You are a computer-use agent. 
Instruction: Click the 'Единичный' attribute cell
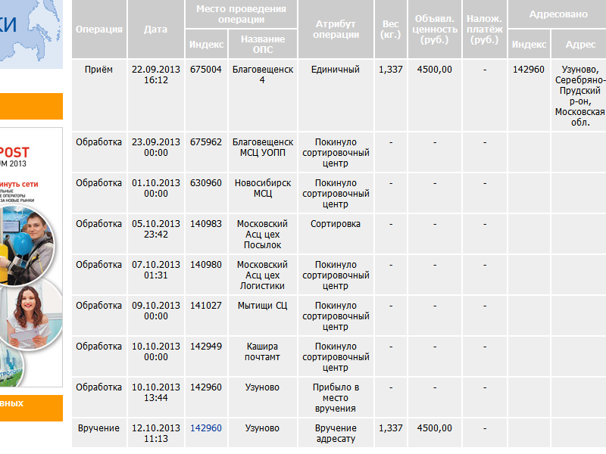[336, 95]
